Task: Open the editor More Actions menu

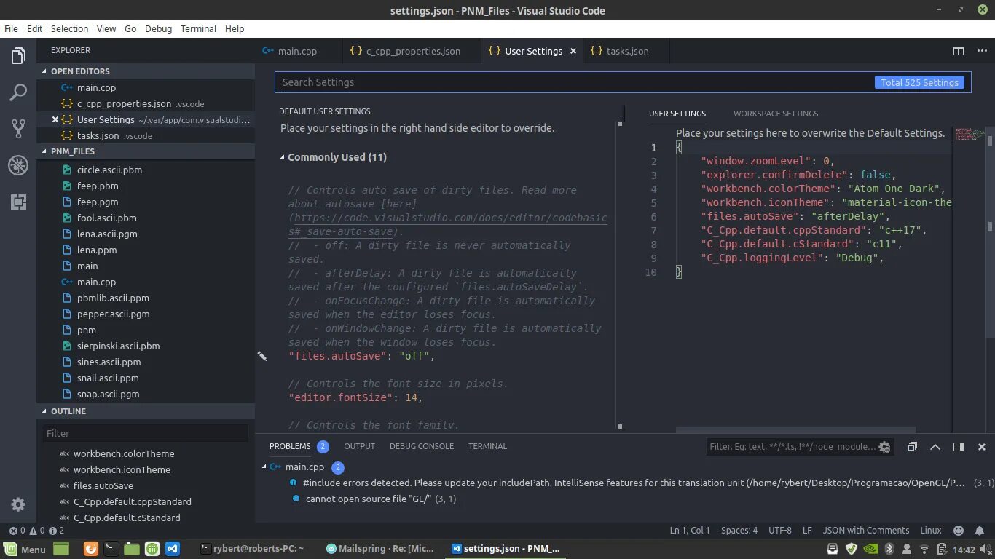Action: (980, 51)
